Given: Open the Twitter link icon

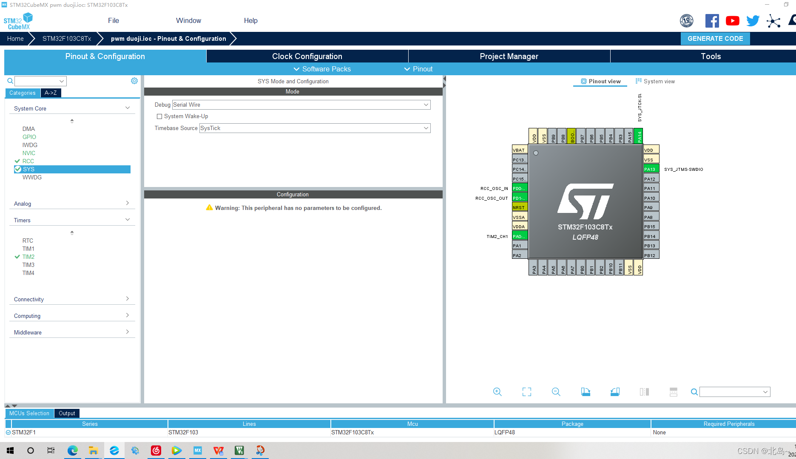Looking at the screenshot, I should click(753, 20).
